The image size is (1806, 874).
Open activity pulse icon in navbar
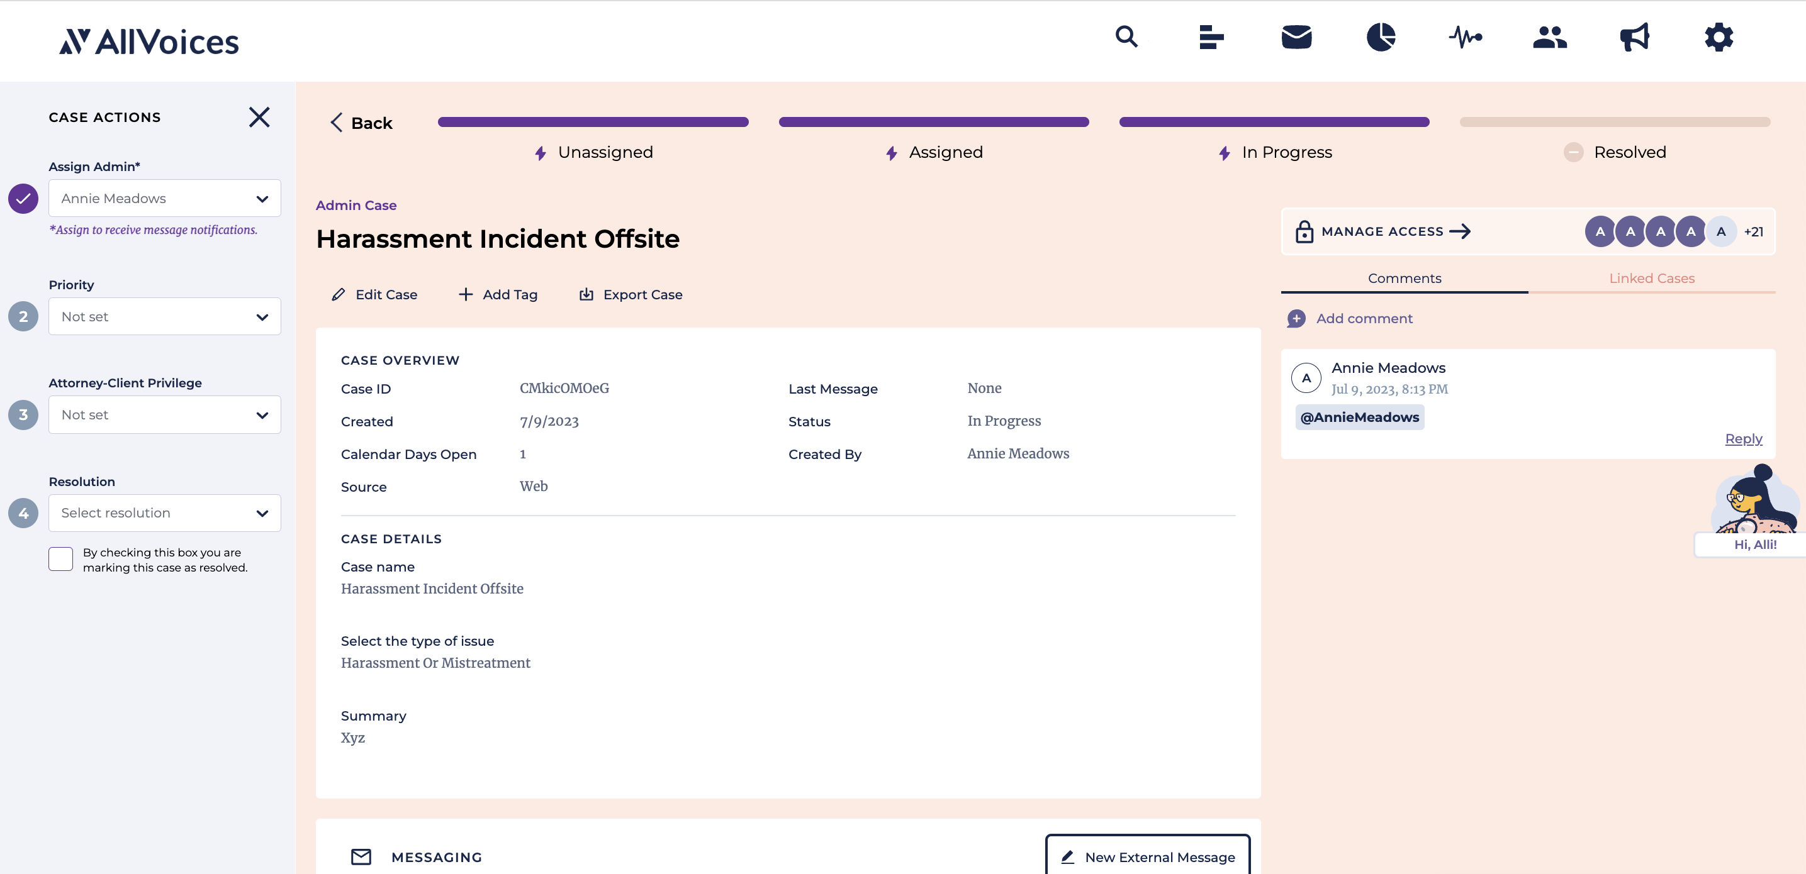tap(1466, 38)
